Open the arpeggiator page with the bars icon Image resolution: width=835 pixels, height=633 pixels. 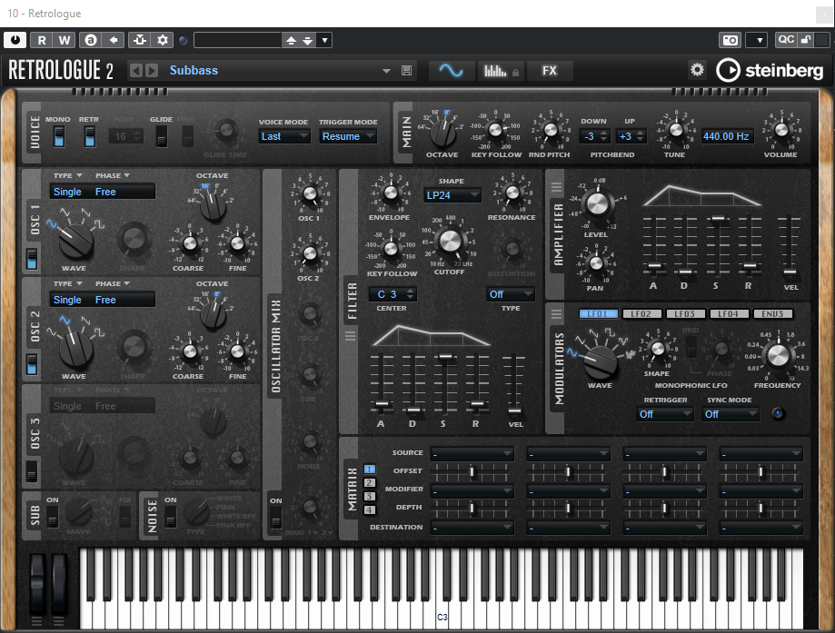pos(499,70)
